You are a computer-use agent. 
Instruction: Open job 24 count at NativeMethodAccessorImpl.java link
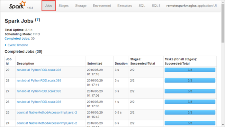coord(47,123)
